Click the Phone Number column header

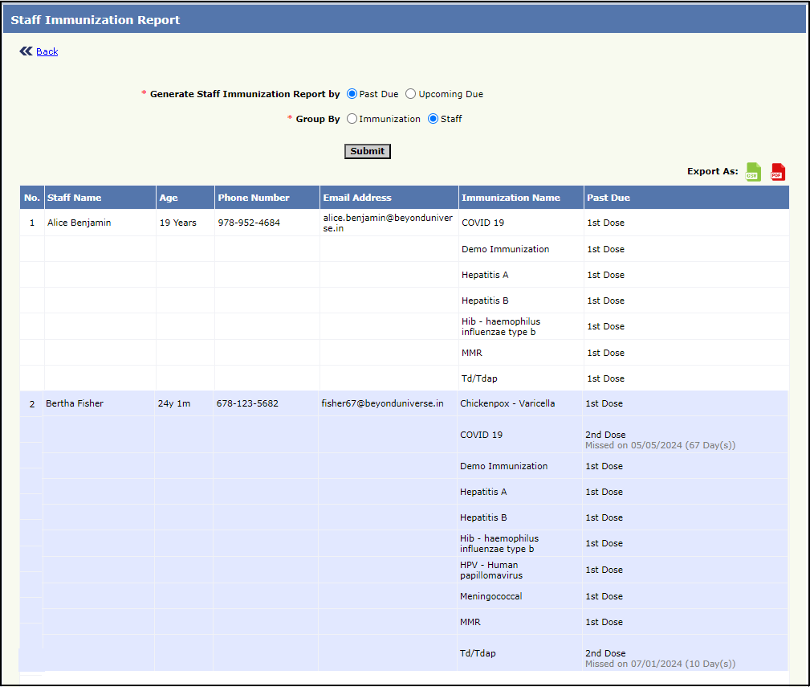click(x=254, y=198)
